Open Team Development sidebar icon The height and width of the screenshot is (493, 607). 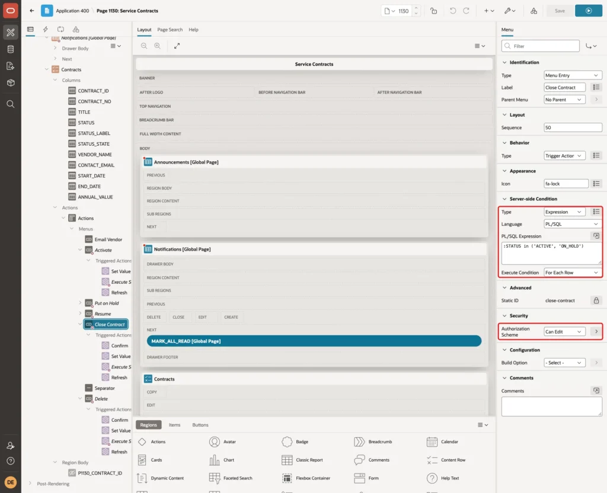(11, 66)
